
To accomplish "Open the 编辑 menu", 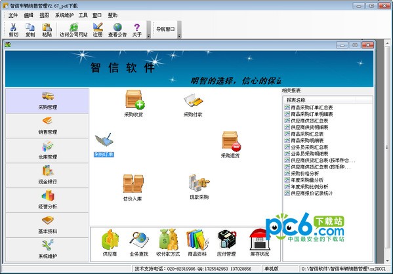I will pos(29,15).
